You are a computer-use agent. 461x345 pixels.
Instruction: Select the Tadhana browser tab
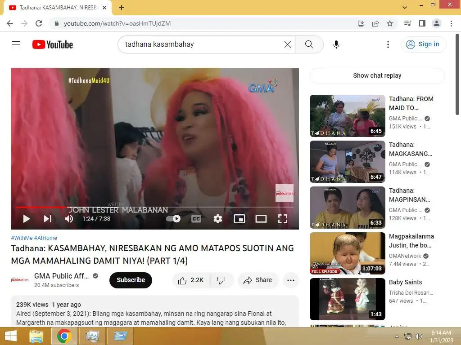point(57,8)
